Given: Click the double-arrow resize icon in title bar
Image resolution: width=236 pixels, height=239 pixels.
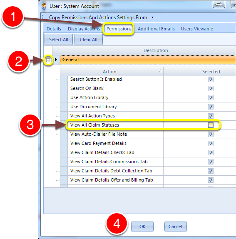Looking at the screenshot, I should pyautogui.click(x=219, y=5).
